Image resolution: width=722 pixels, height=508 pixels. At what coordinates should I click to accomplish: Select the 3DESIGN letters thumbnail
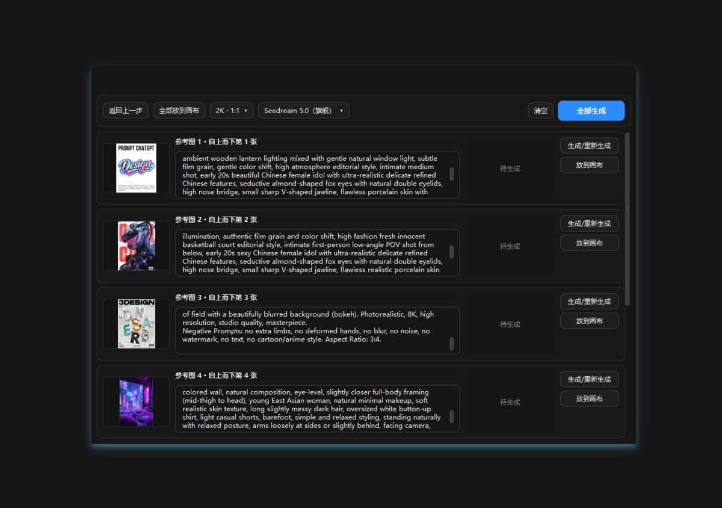point(136,324)
